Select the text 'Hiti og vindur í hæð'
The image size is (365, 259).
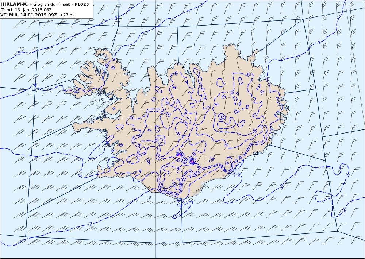click(50, 5)
